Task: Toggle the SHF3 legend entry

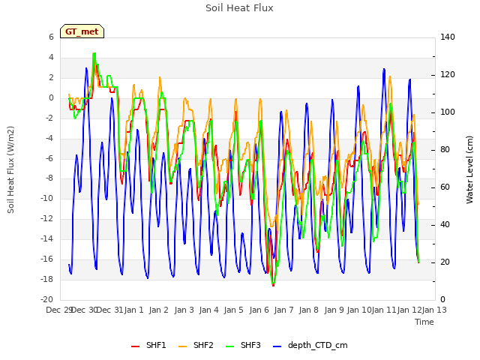Action: (243, 345)
